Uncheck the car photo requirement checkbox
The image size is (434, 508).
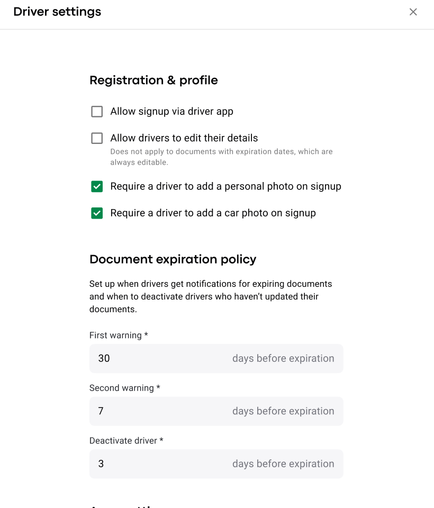click(97, 213)
